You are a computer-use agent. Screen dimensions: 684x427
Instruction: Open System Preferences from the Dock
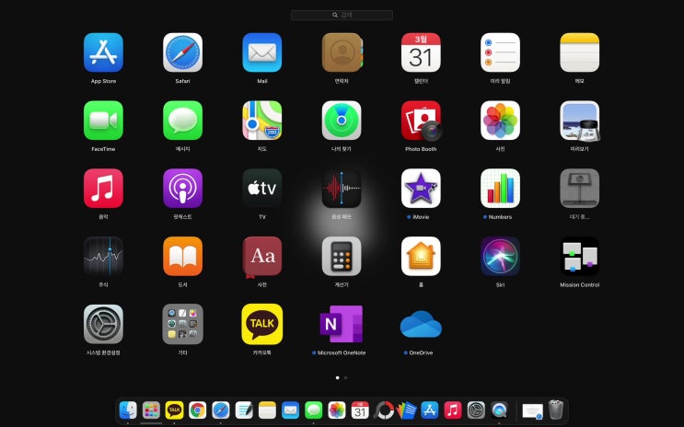[x=476, y=410]
